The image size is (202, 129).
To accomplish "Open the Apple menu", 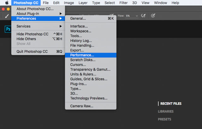I will (x=7, y=3).
